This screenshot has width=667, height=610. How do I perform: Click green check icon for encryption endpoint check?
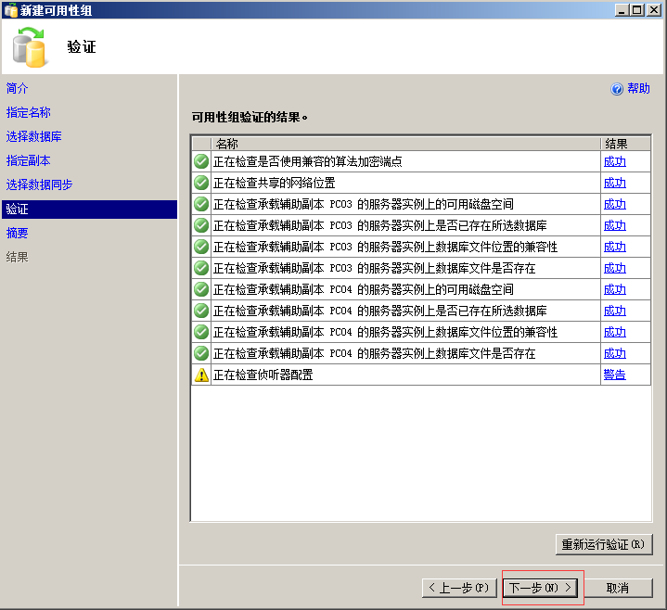tap(201, 161)
